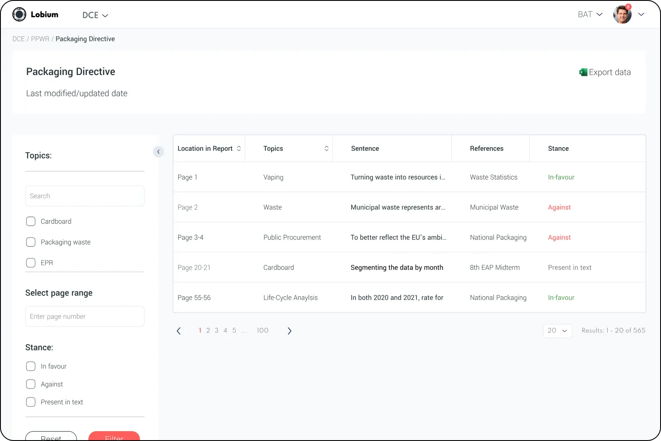This screenshot has width=661, height=441.
Task: Sort by Location in Report column
Action: pos(239,149)
